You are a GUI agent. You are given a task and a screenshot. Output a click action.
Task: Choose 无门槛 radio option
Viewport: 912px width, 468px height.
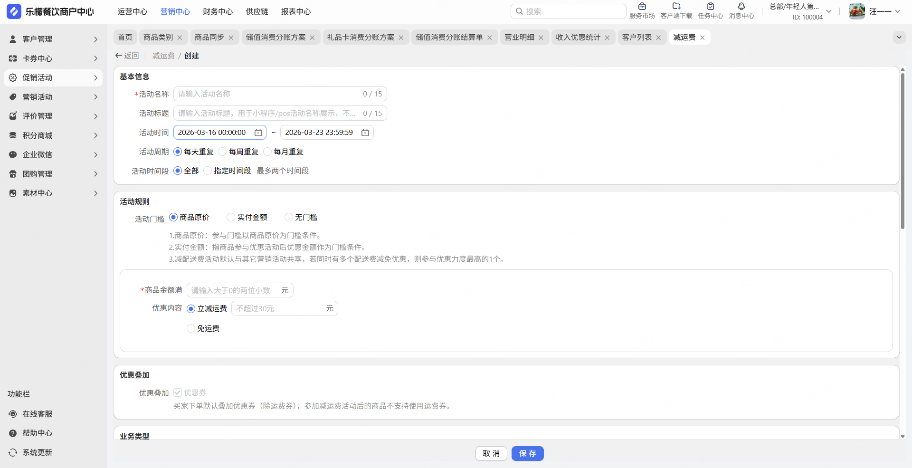click(289, 217)
